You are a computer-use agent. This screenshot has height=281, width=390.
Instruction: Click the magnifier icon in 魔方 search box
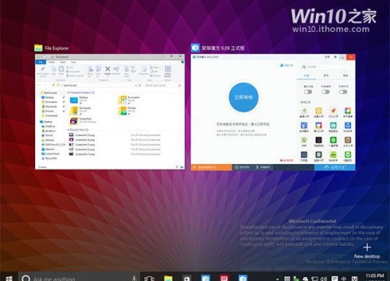pyautogui.click(x=303, y=67)
